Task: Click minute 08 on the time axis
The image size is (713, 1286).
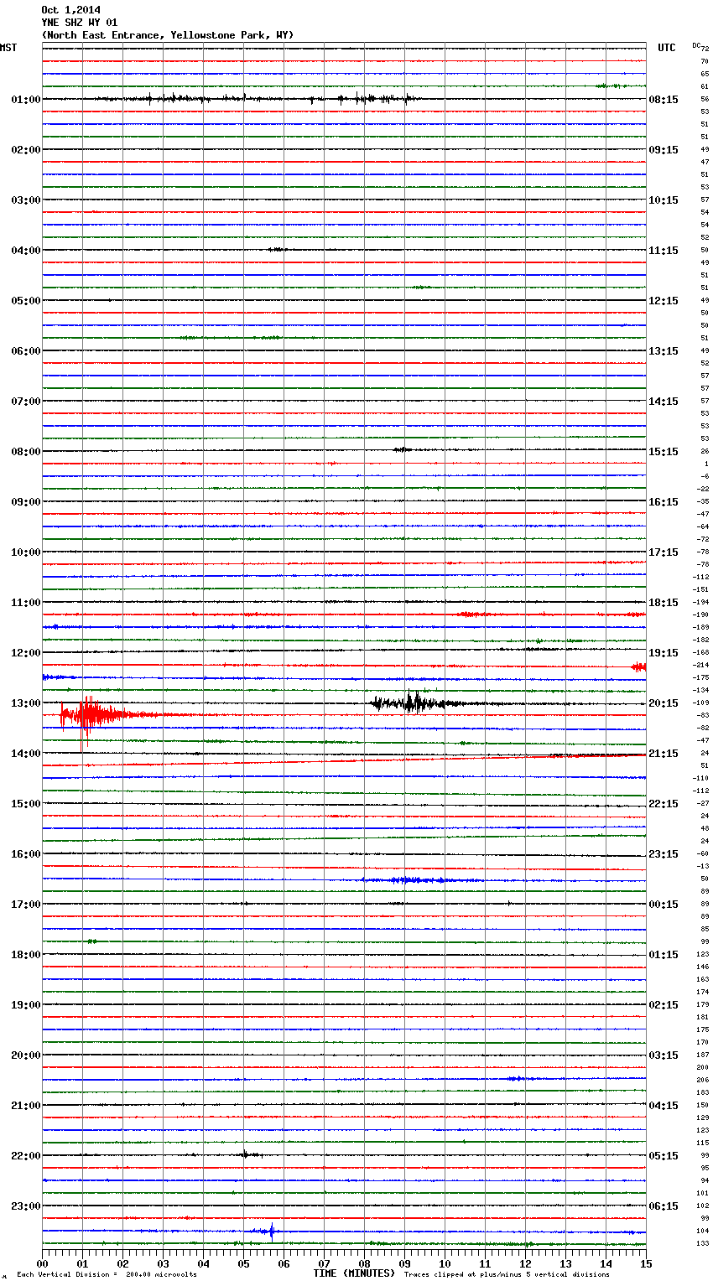Action: point(364,1263)
